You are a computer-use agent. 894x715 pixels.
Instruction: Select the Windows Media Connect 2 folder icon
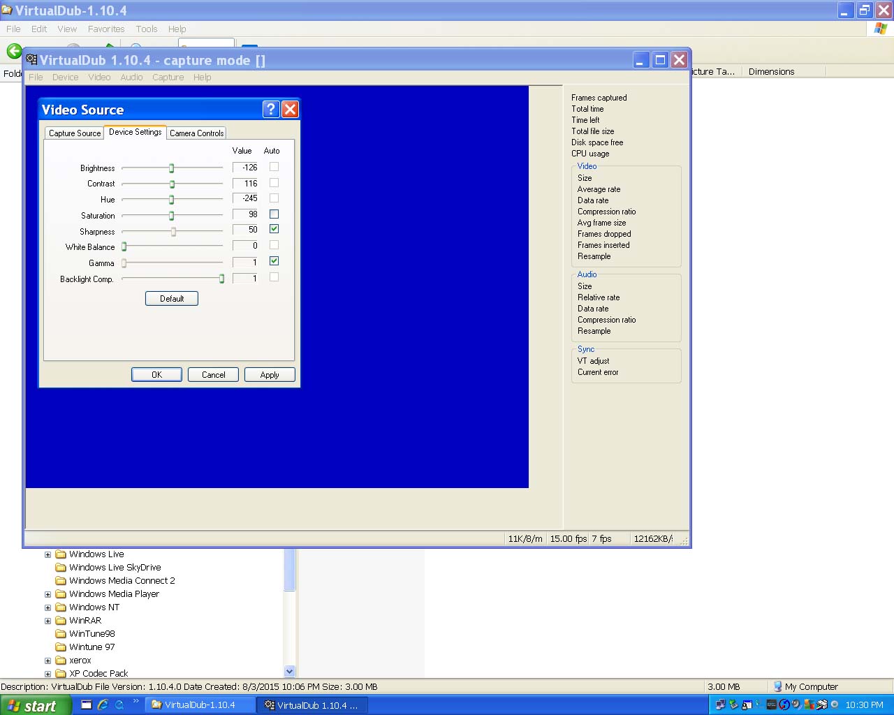point(61,581)
